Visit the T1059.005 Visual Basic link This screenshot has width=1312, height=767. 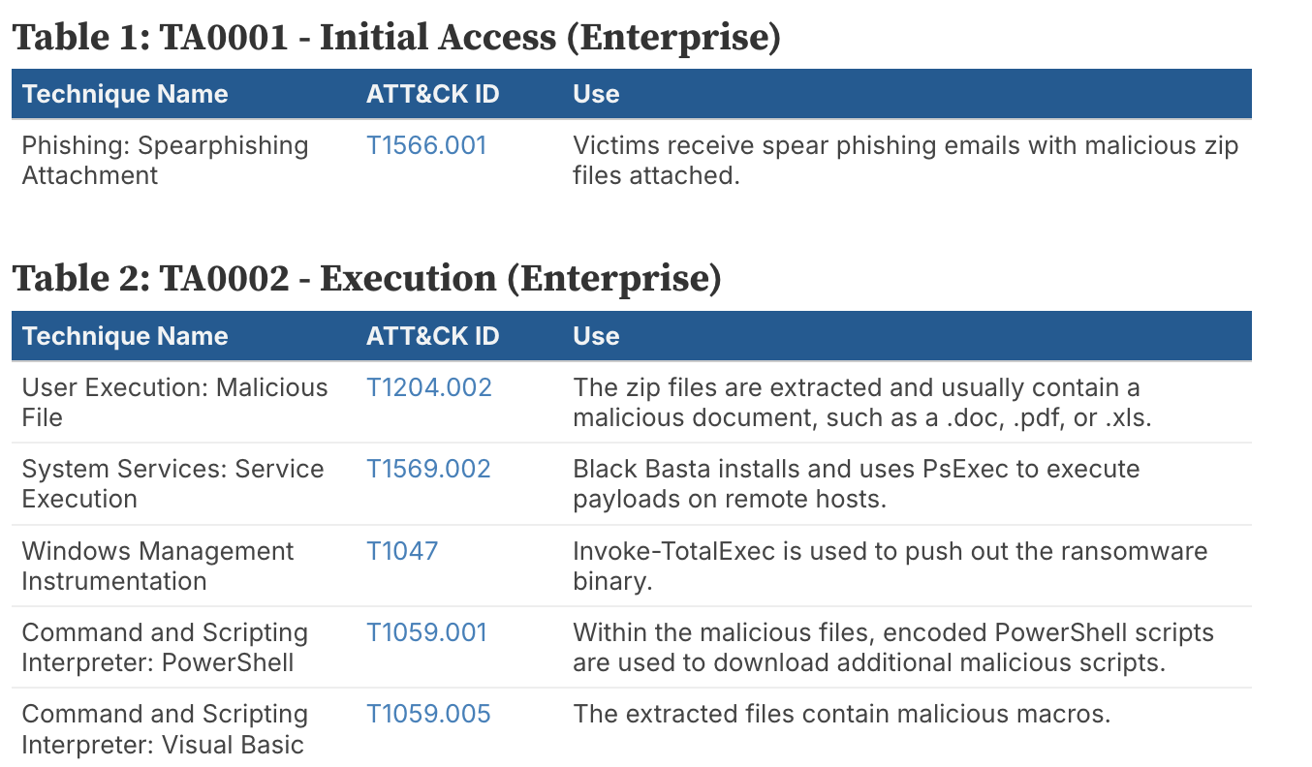[x=428, y=714]
